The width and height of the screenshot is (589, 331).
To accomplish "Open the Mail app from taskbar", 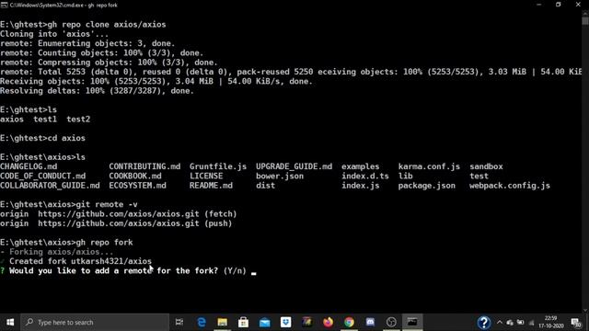I will [x=264, y=322].
